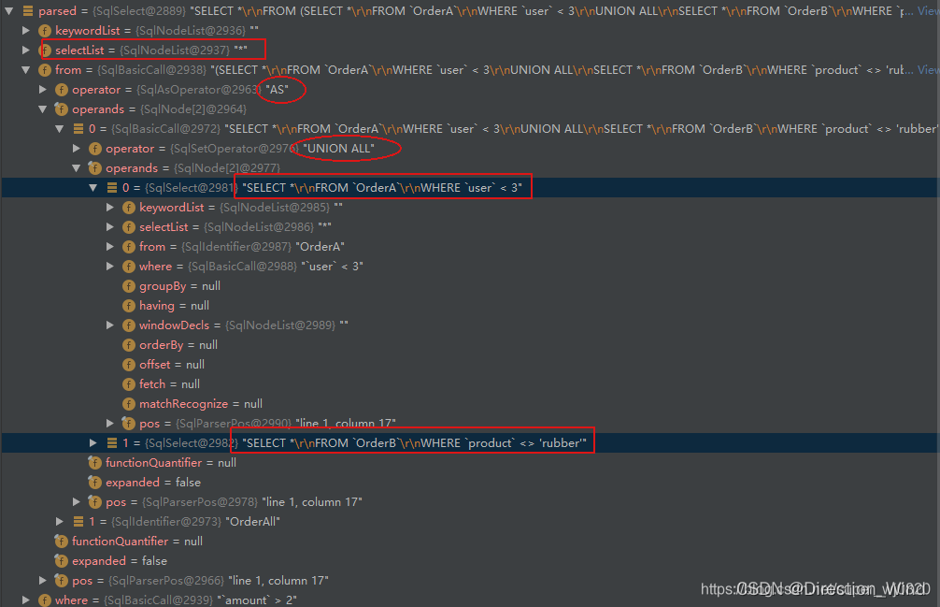Expand the windowDecls node
The image size is (940, 607).
click(x=109, y=325)
